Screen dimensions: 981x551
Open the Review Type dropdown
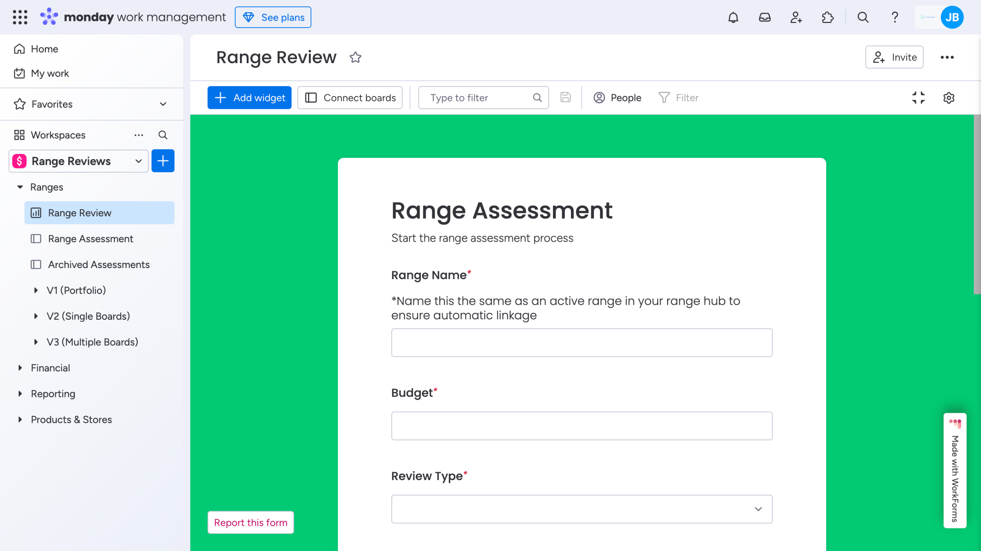tap(581, 509)
